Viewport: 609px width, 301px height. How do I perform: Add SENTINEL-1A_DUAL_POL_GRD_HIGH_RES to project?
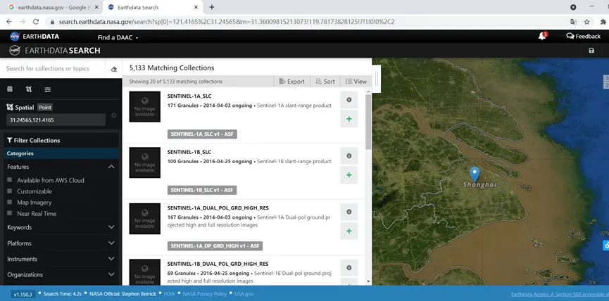349,231
